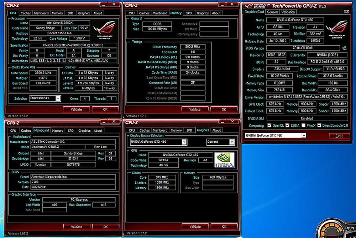Click the ROG logo in GPU-Z title bar
Image resolution: width=356 pixels, height=238 pixels.
point(257,5)
